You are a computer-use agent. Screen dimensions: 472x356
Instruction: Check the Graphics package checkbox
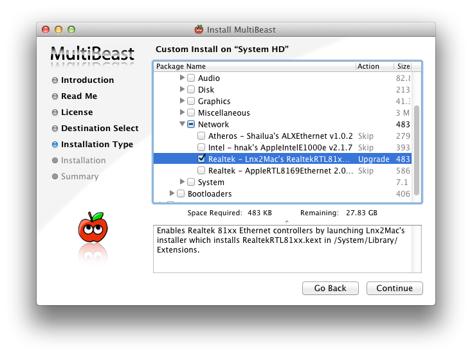(x=191, y=101)
